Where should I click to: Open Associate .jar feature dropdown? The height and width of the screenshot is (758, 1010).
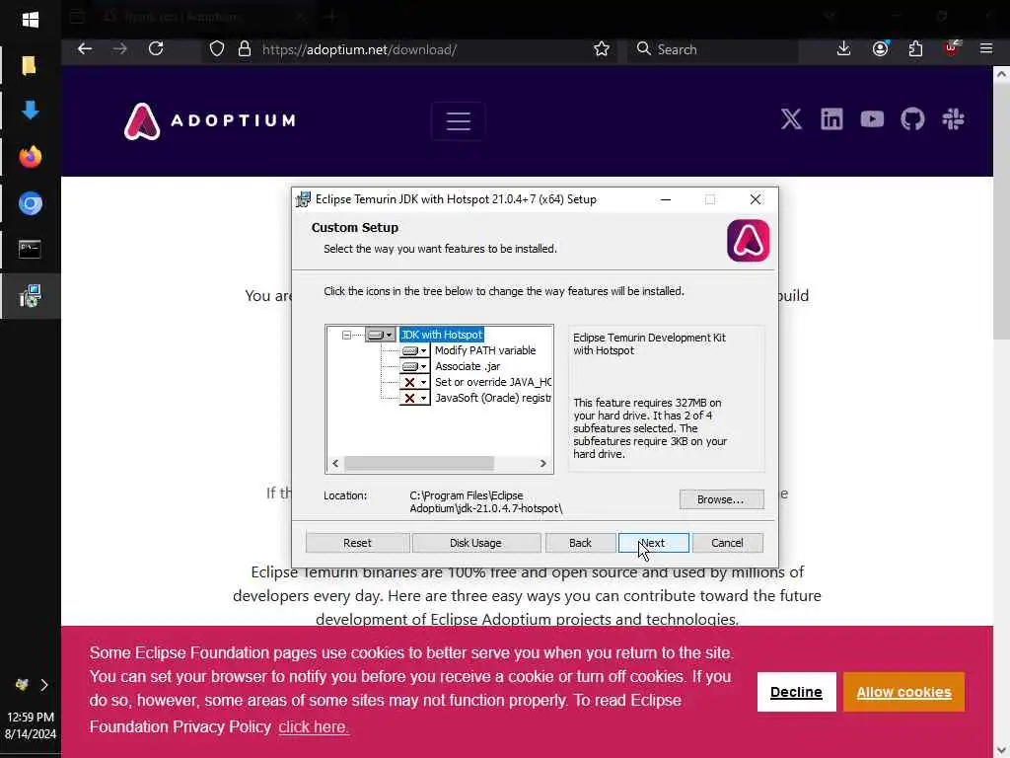click(x=415, y=366)
